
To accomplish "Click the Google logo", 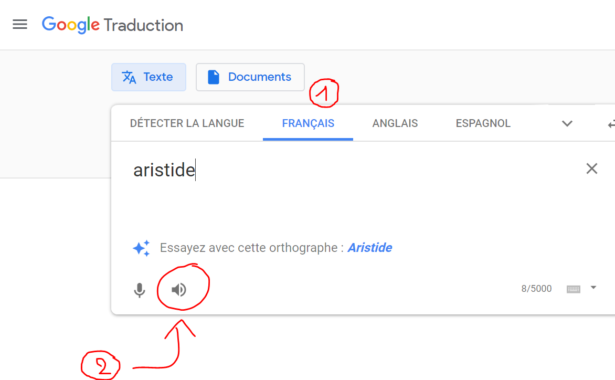I will tap(71, 25).
